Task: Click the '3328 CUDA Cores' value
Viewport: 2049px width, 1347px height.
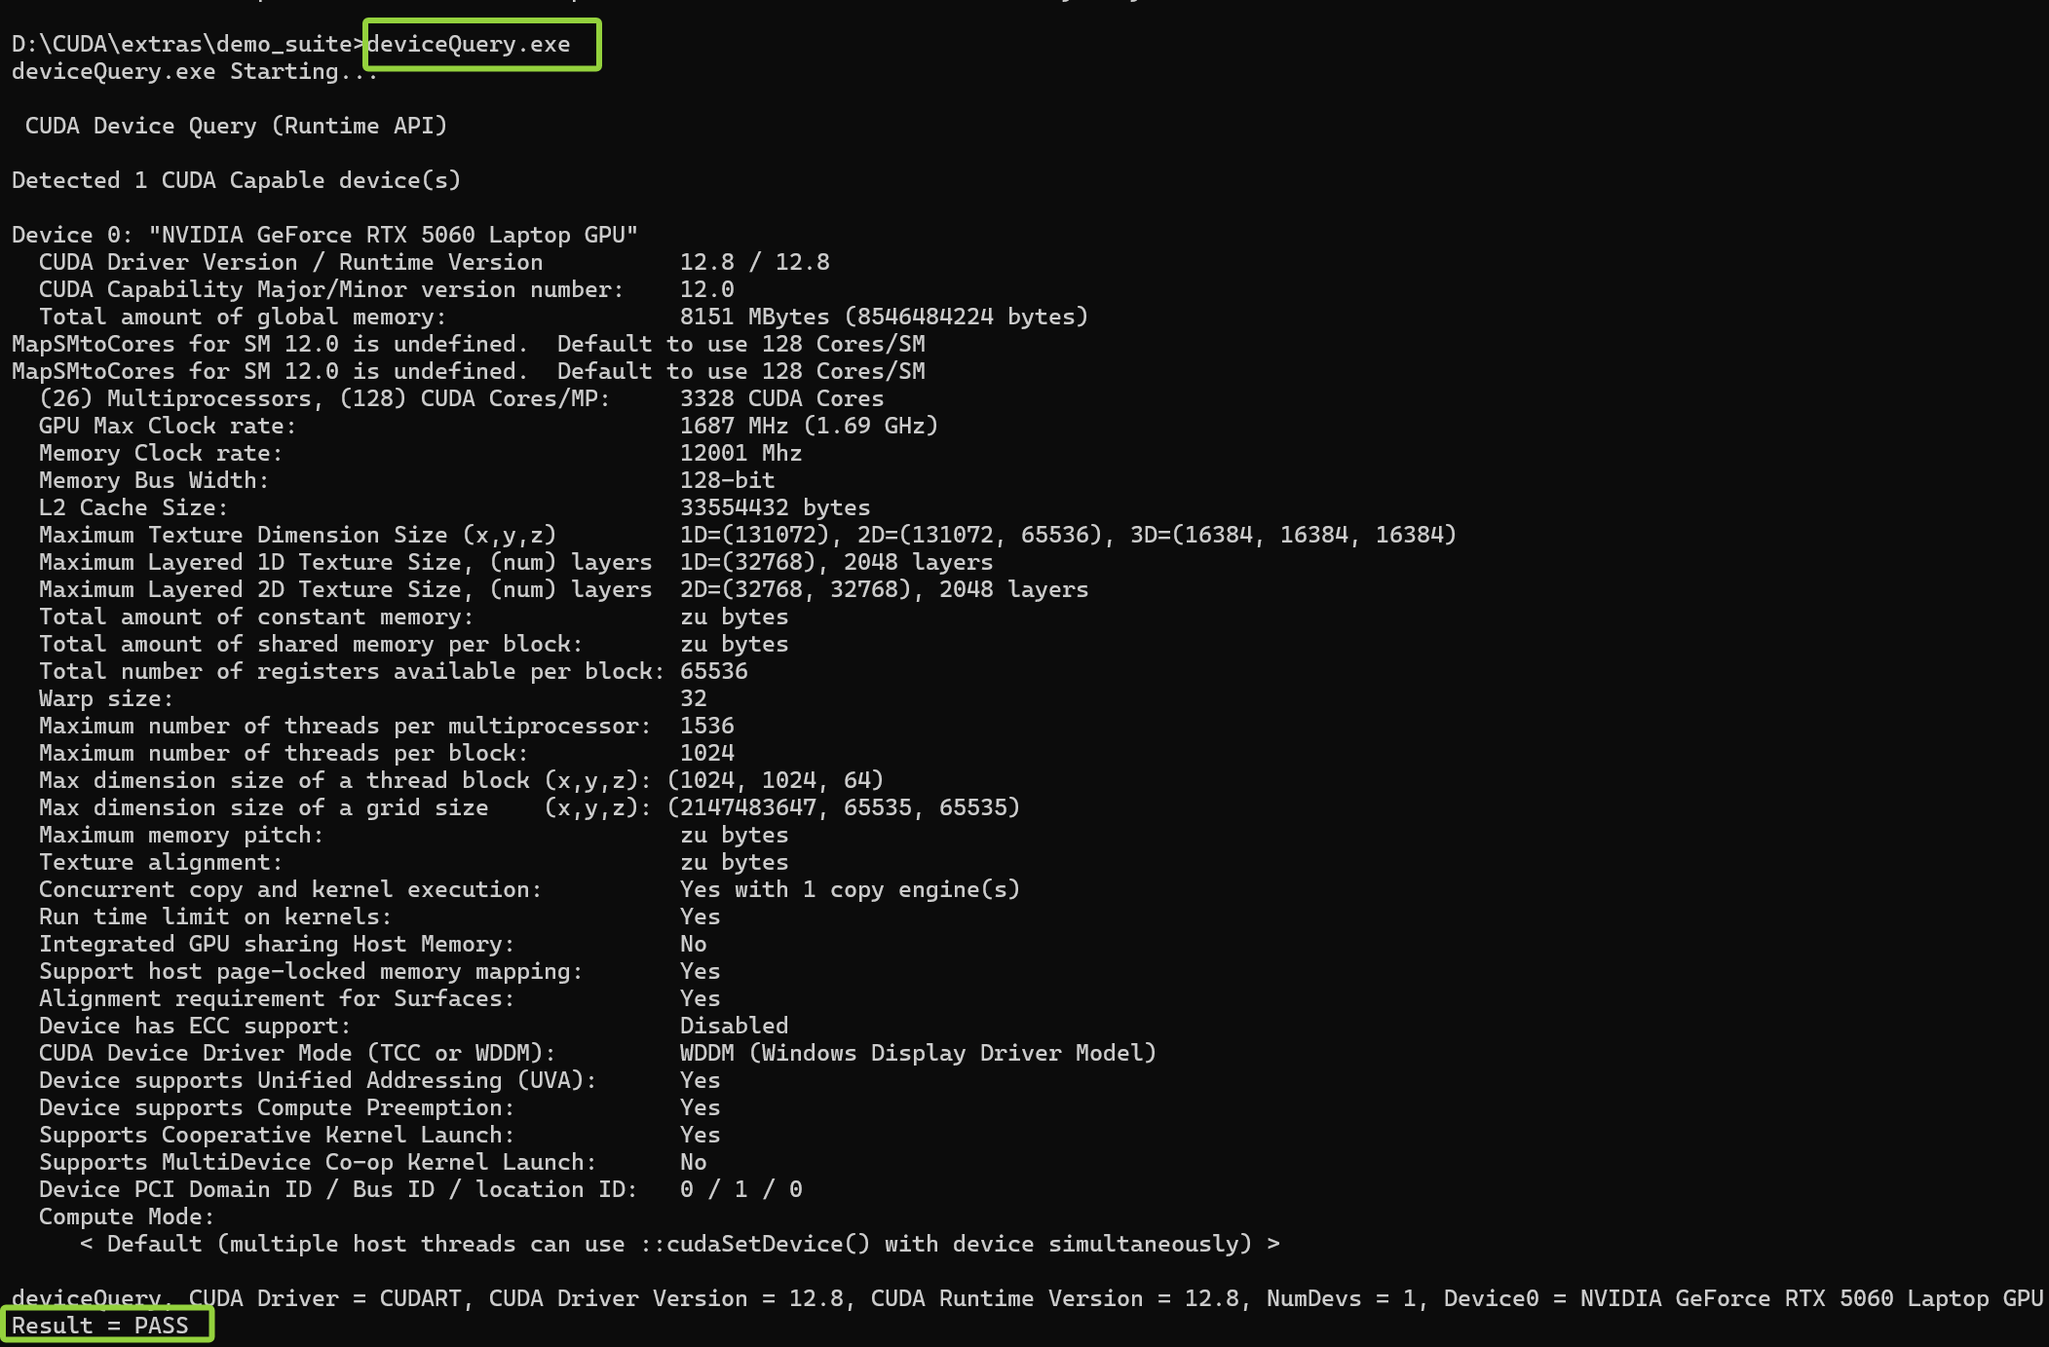Action: click(x=781, y=399)
